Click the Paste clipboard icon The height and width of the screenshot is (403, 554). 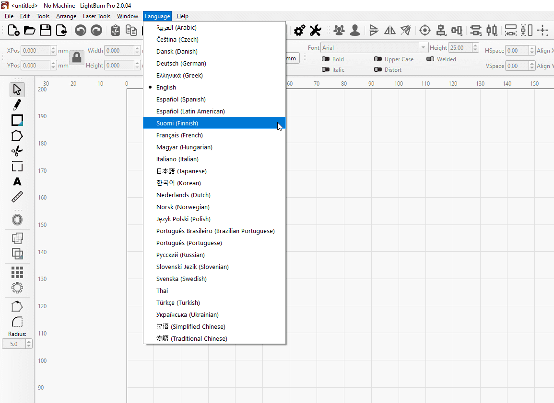(116, 30)
